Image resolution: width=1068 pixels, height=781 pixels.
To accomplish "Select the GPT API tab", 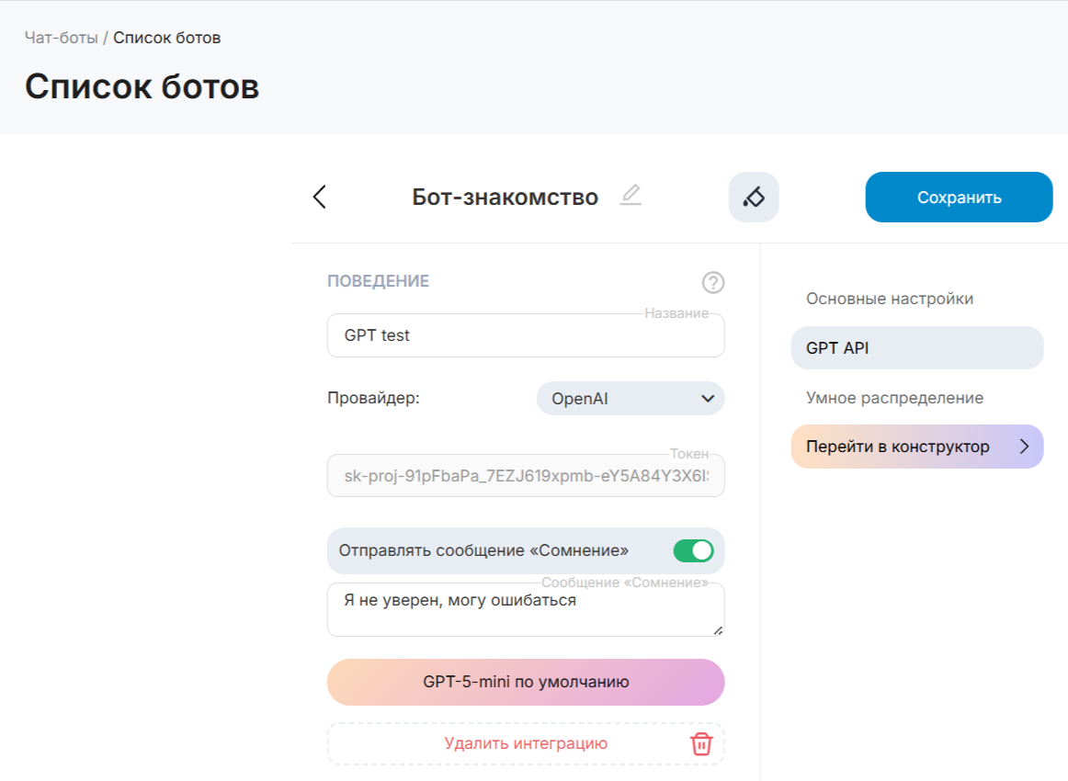I will 916,348.
